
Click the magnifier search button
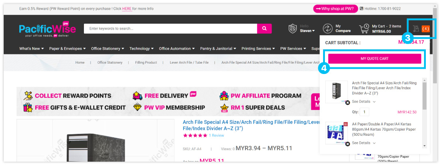coord(264,28)
